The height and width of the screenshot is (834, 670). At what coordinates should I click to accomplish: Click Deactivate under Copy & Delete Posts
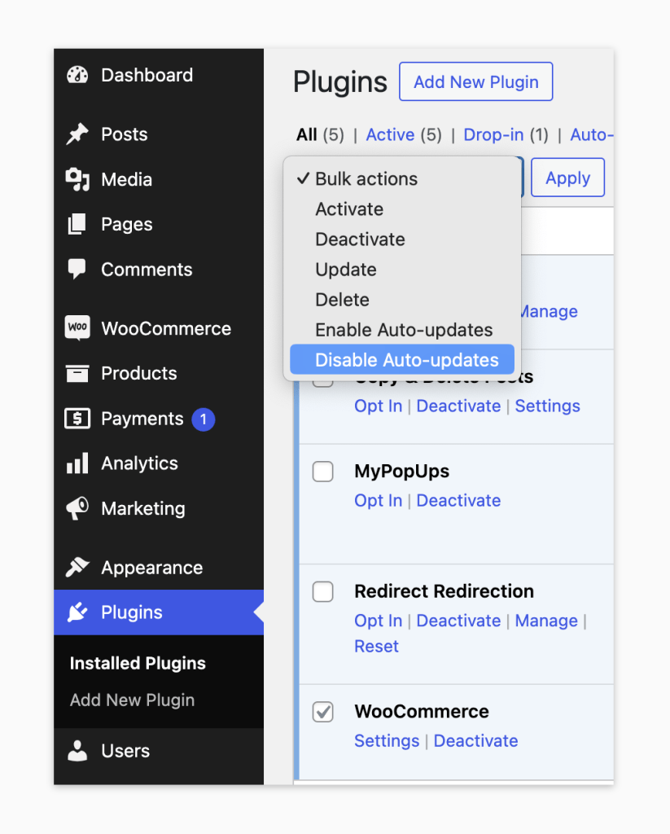pyautogui.click(x=458, y=406)
